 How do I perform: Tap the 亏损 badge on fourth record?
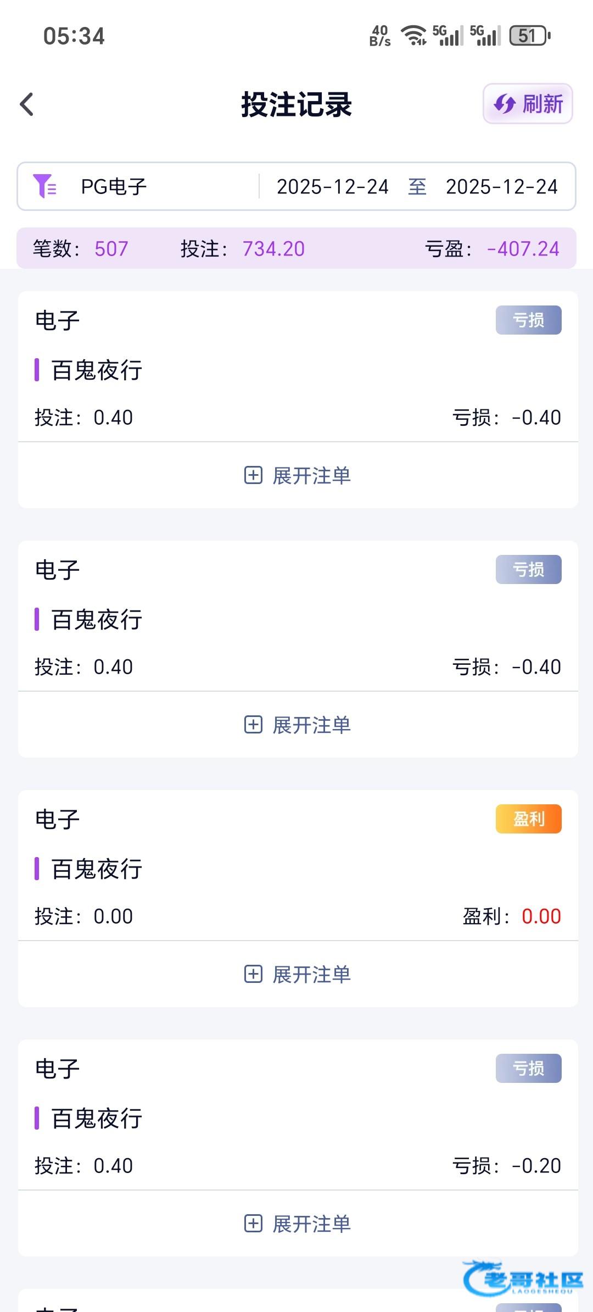click(x=528, y=1068)
